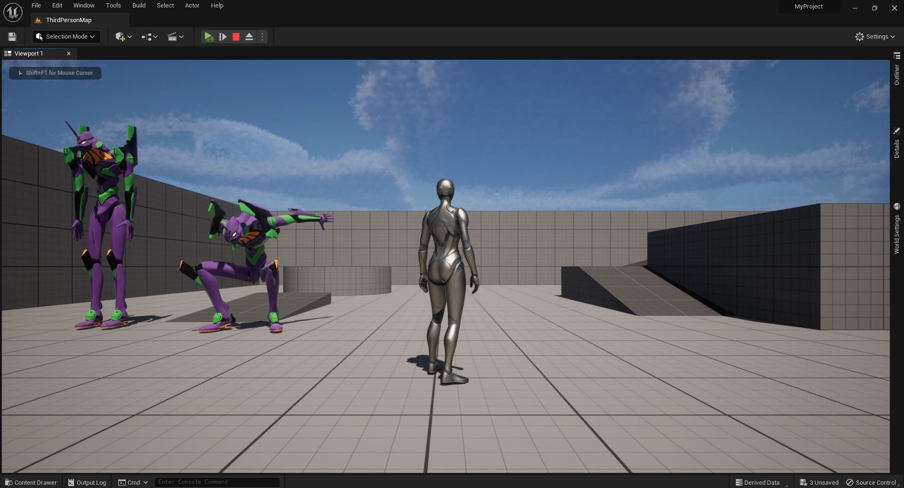Open the Source Control status menu
The height and width of the screenshot is (488, 904).
click(x=872, y=482)
